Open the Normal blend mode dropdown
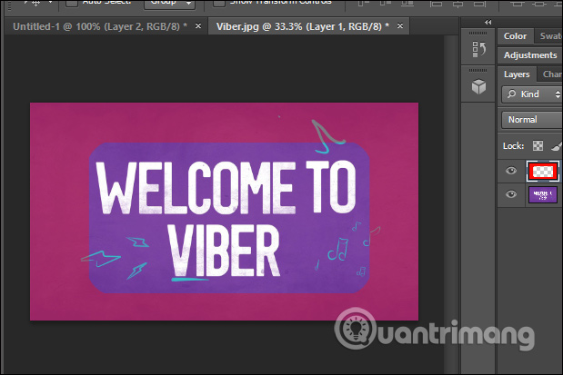This screenshot has height=375, width=563. (532, 120)
